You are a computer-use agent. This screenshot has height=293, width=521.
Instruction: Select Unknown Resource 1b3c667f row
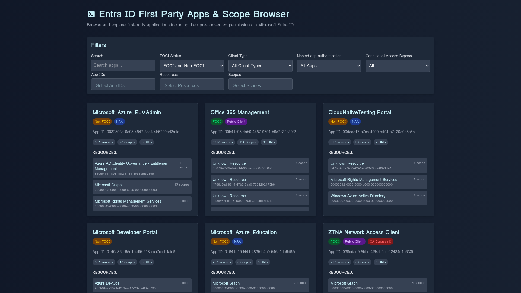[x=260, y=198]
